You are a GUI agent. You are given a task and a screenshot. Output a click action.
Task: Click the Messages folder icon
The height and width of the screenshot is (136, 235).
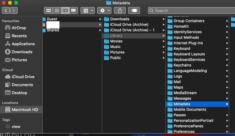tap(170, 98)
